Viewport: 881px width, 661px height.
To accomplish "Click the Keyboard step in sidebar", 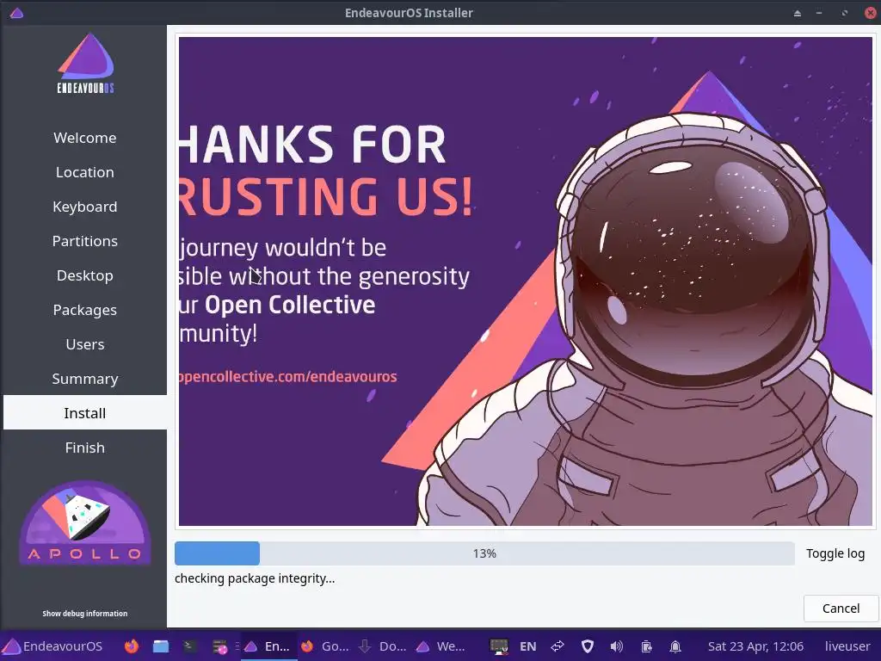I will pyautogui.click(x=85, y=207).
